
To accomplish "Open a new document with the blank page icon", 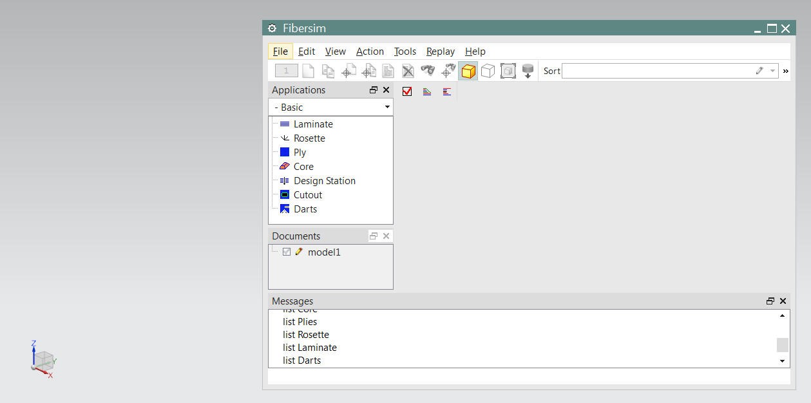I will tap(308, 71).
